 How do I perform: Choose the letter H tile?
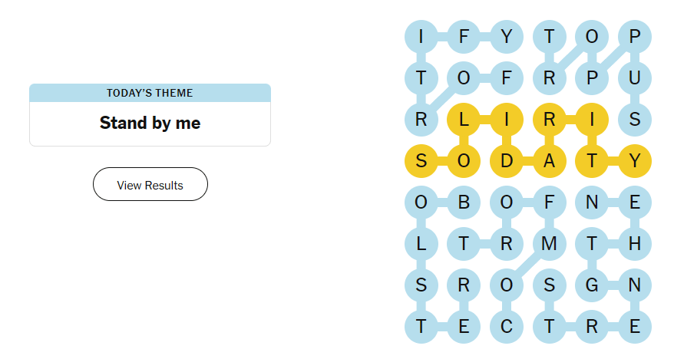(634, 244)
